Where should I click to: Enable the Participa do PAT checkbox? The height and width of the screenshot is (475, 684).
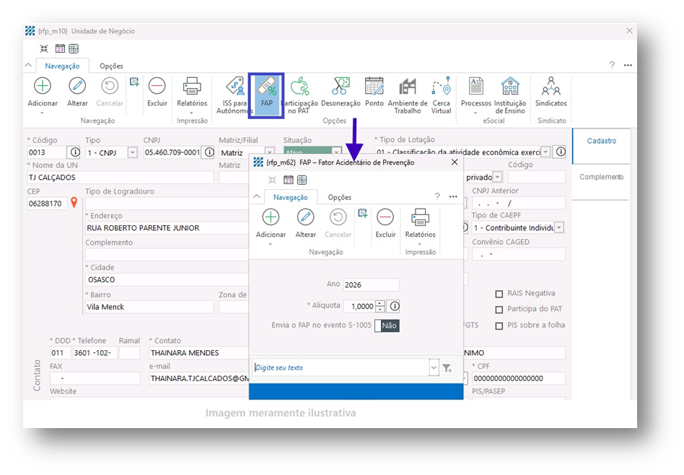coord(499,310)
